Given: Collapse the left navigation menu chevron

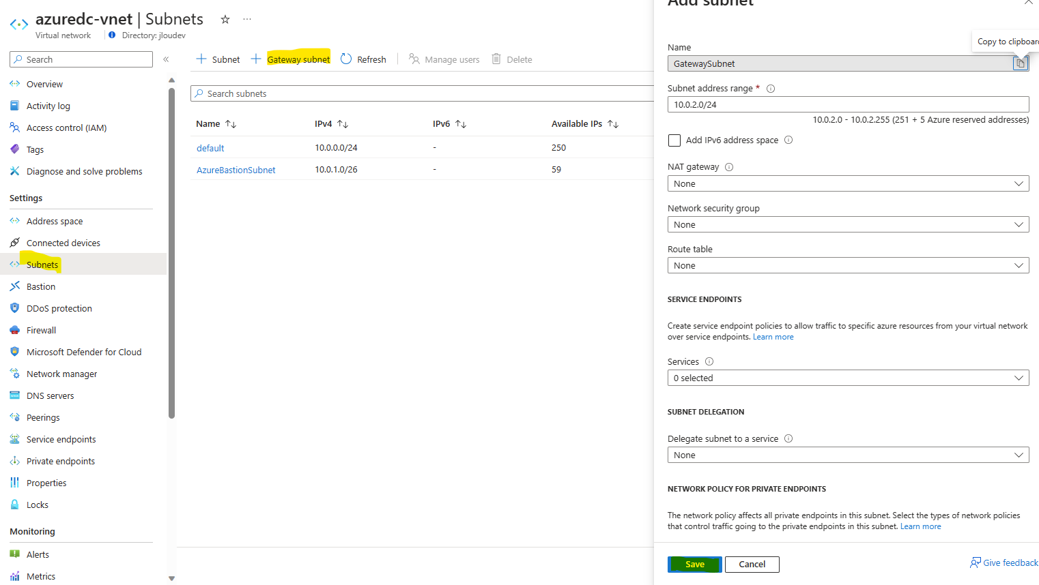Looking at the screenshot, I should [166, 59].
